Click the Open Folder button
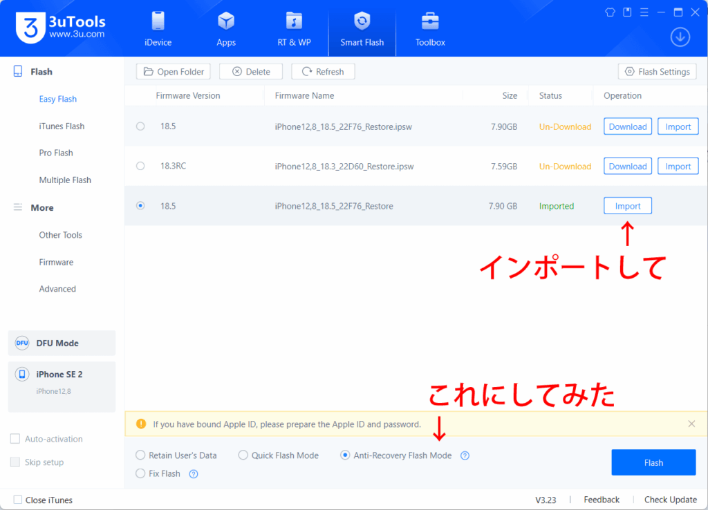 point(174,71)
